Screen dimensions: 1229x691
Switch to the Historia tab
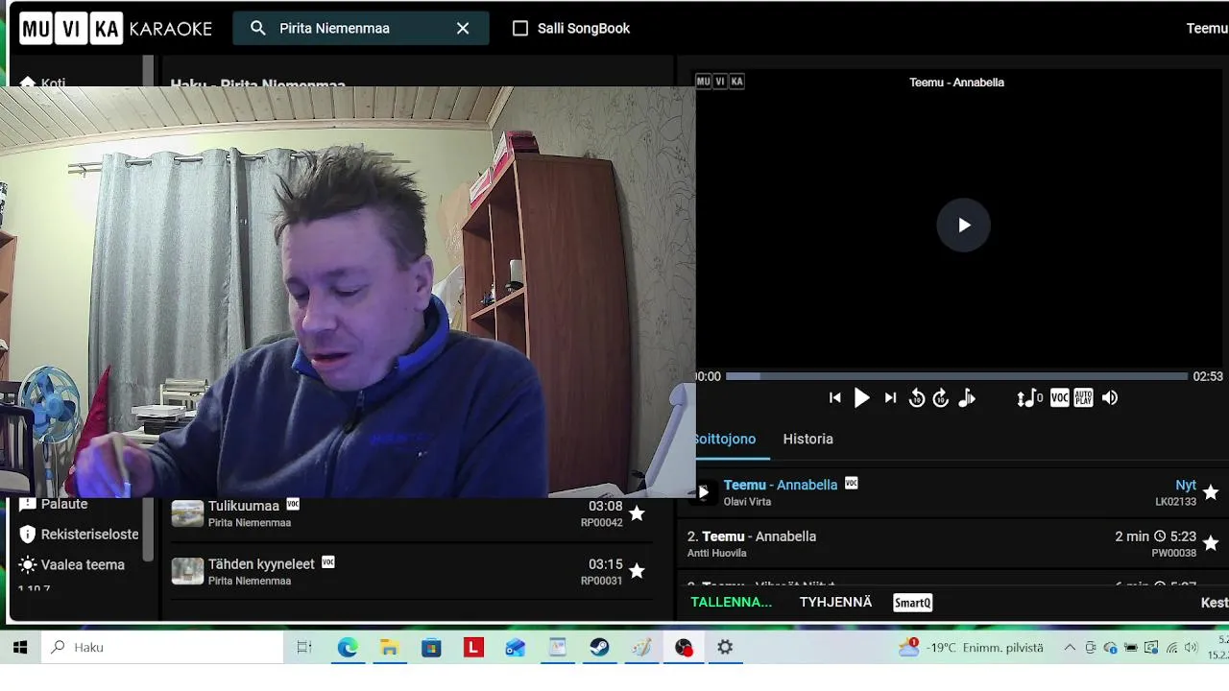(807, 439)
